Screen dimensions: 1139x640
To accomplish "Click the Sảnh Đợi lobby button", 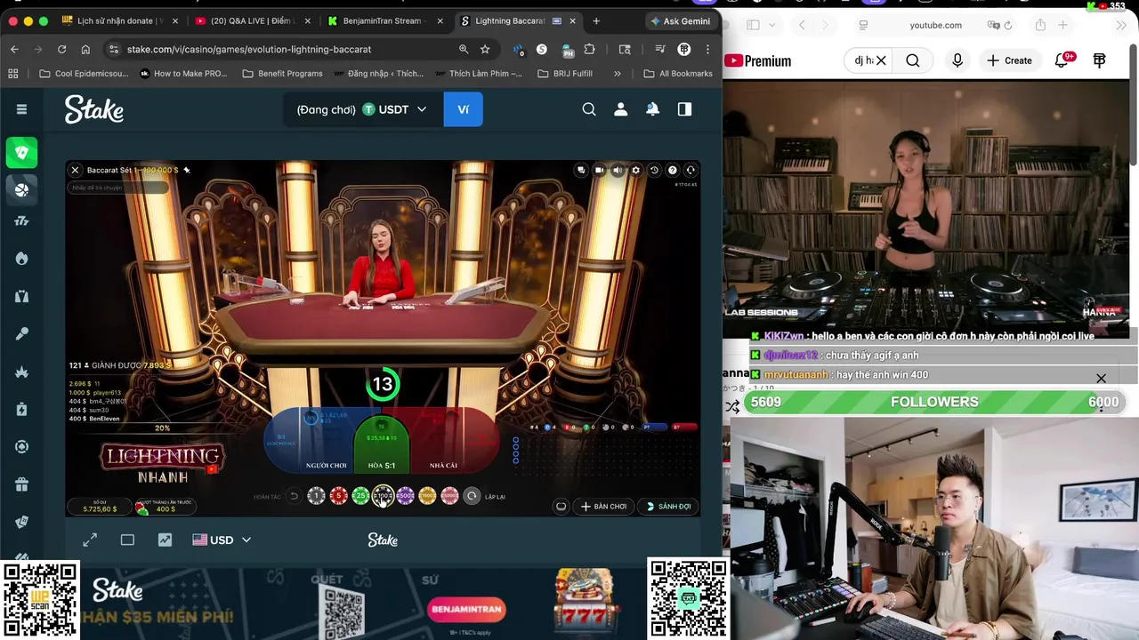I will pos(668,506).
